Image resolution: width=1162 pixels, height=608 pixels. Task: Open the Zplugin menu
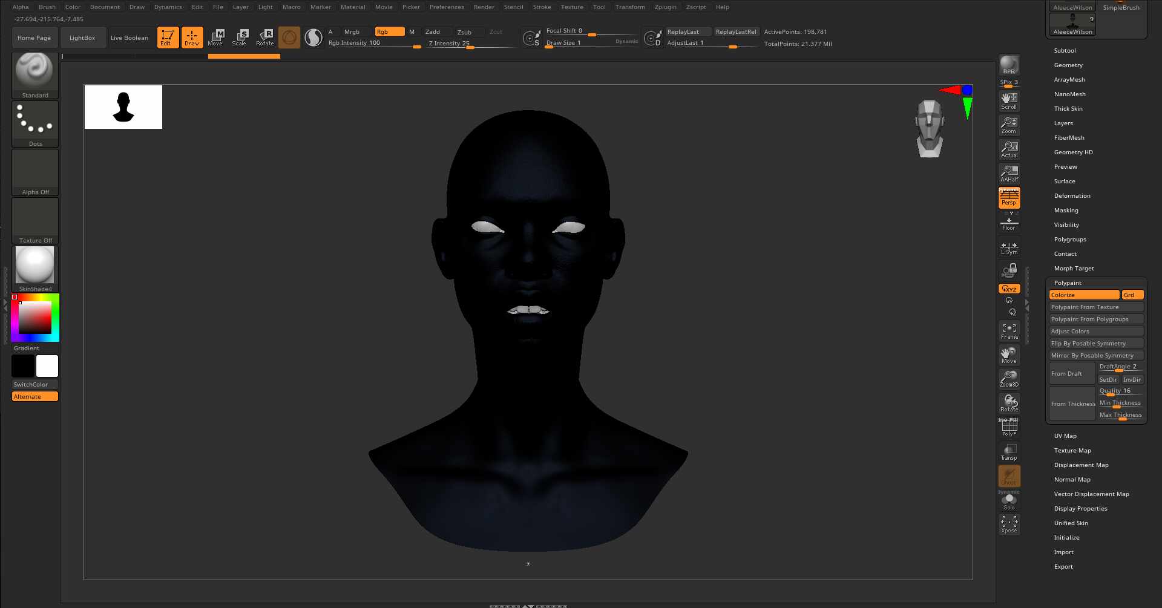[665, 7]
